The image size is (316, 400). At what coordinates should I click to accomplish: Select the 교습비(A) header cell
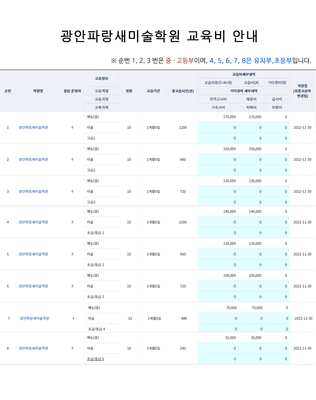[x=251, y=83]
